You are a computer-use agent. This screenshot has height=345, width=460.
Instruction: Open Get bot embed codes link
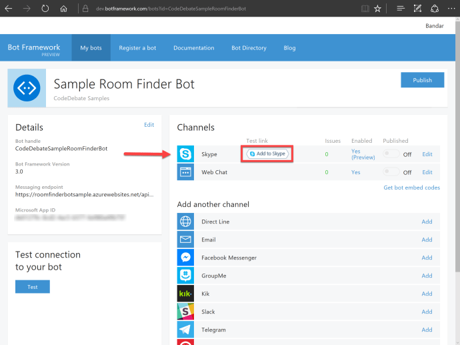pyautogui.click(x=411, y=188)
